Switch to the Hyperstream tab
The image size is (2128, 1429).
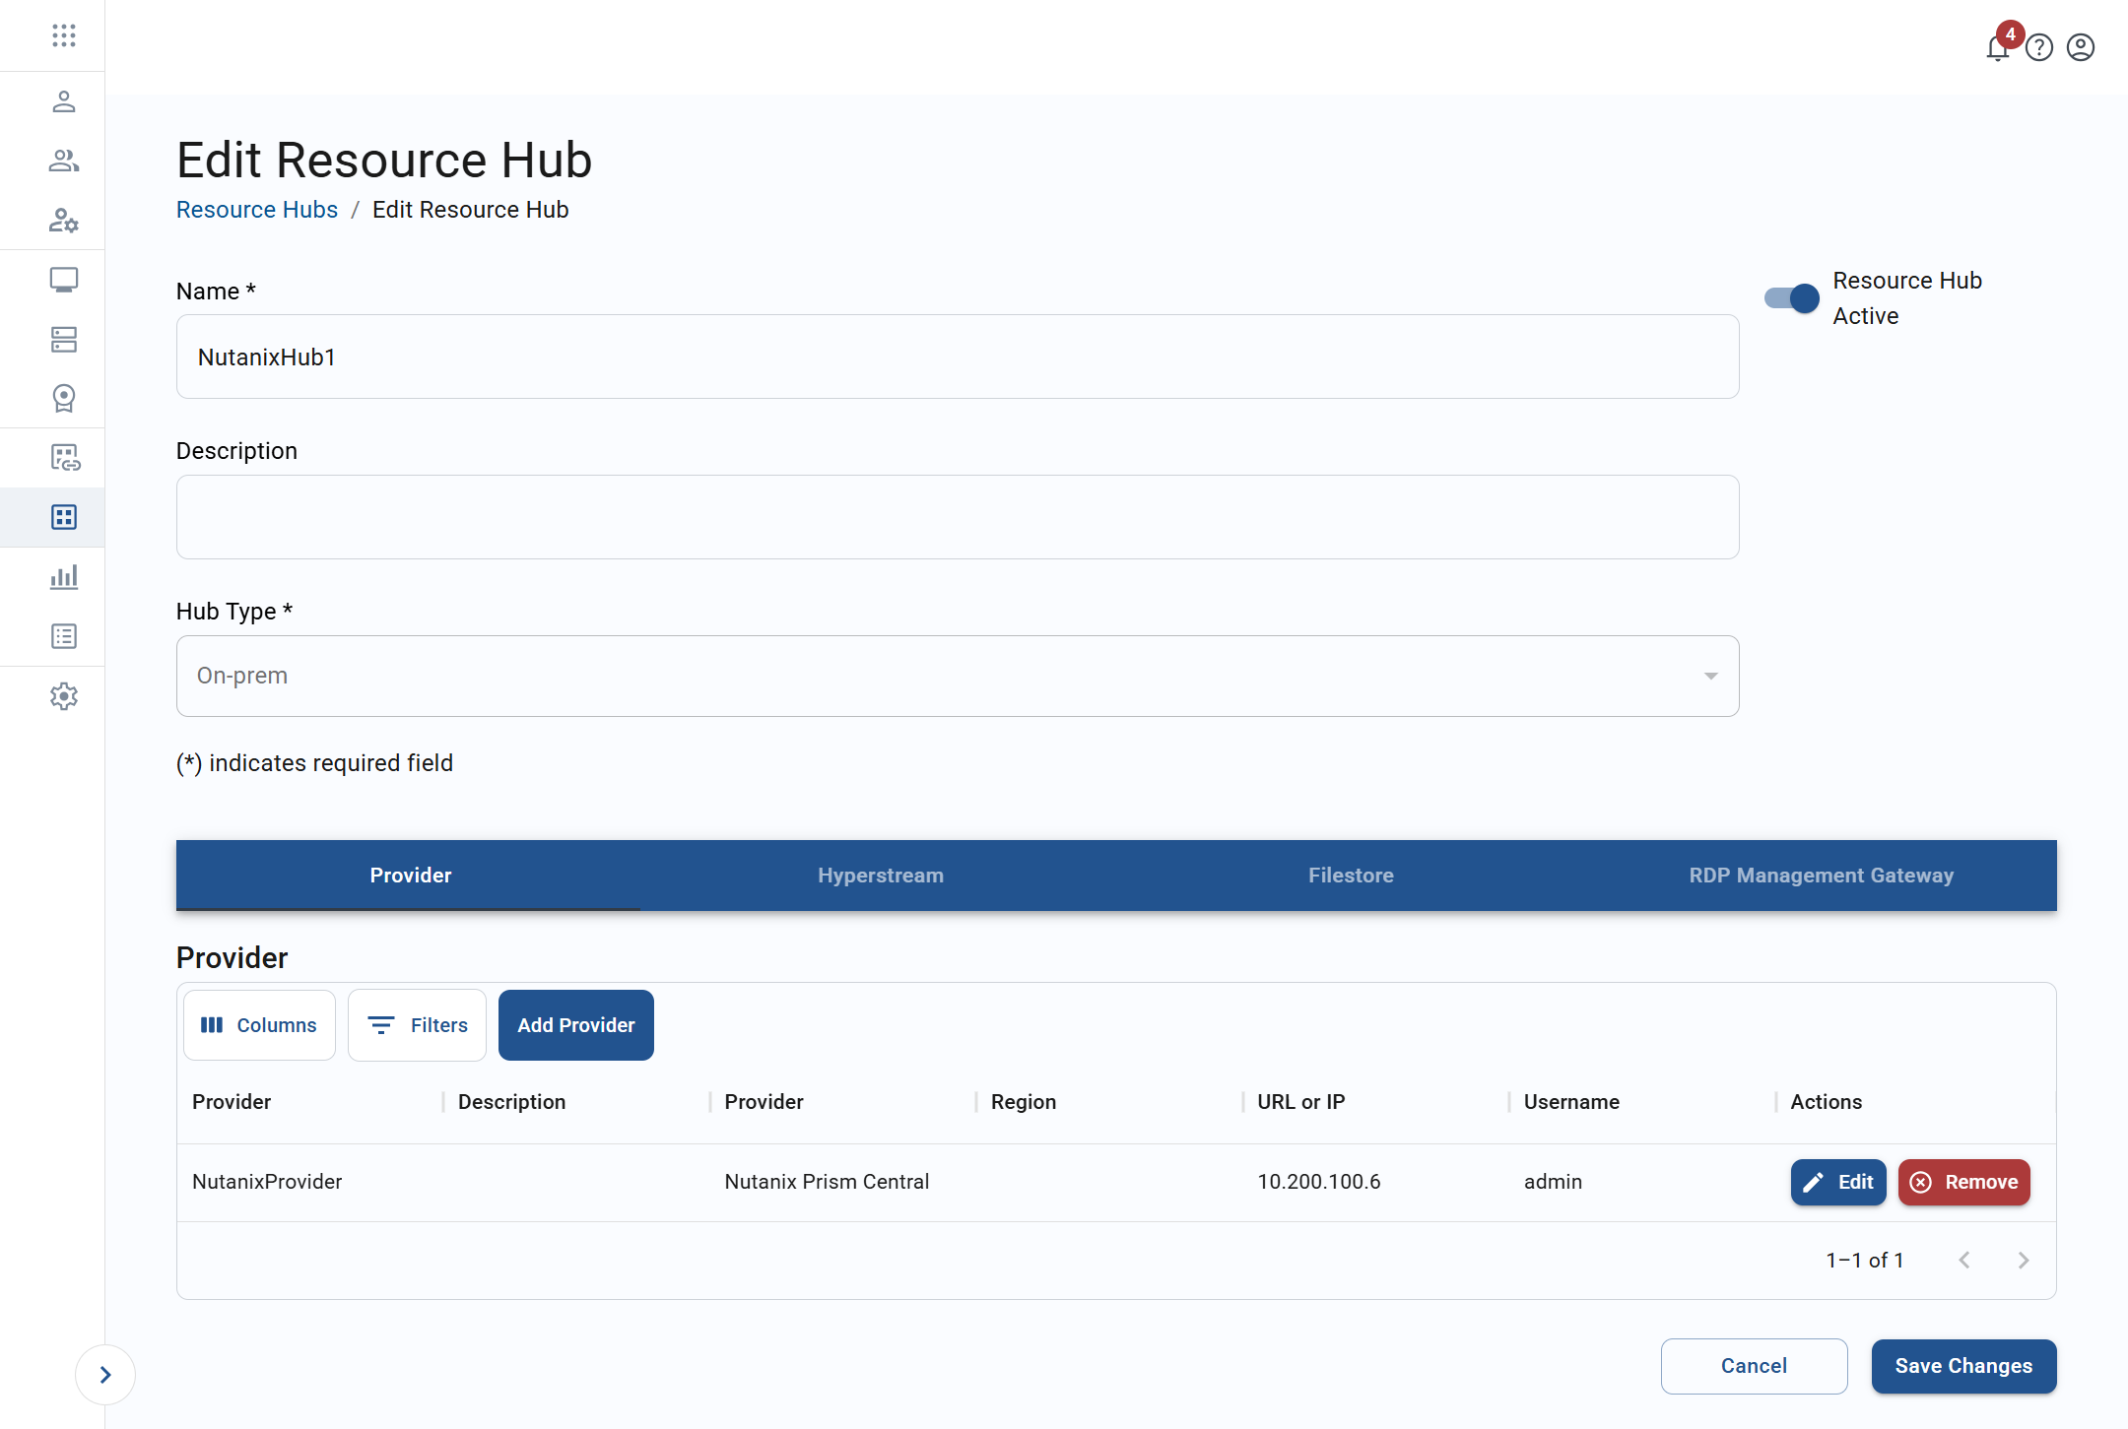tap(880, 875)
